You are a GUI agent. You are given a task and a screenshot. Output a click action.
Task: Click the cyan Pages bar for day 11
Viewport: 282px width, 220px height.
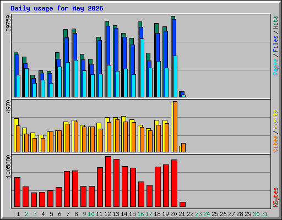101,85
